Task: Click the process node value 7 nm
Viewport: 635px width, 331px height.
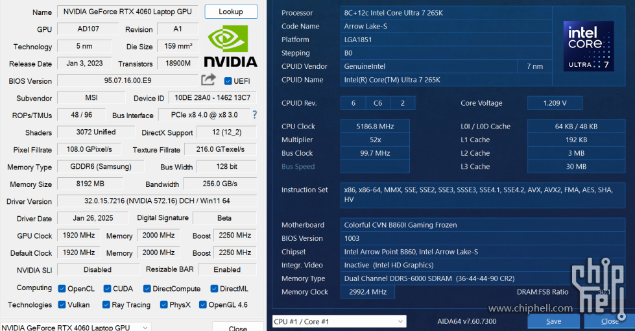Action: click(534, 66)
